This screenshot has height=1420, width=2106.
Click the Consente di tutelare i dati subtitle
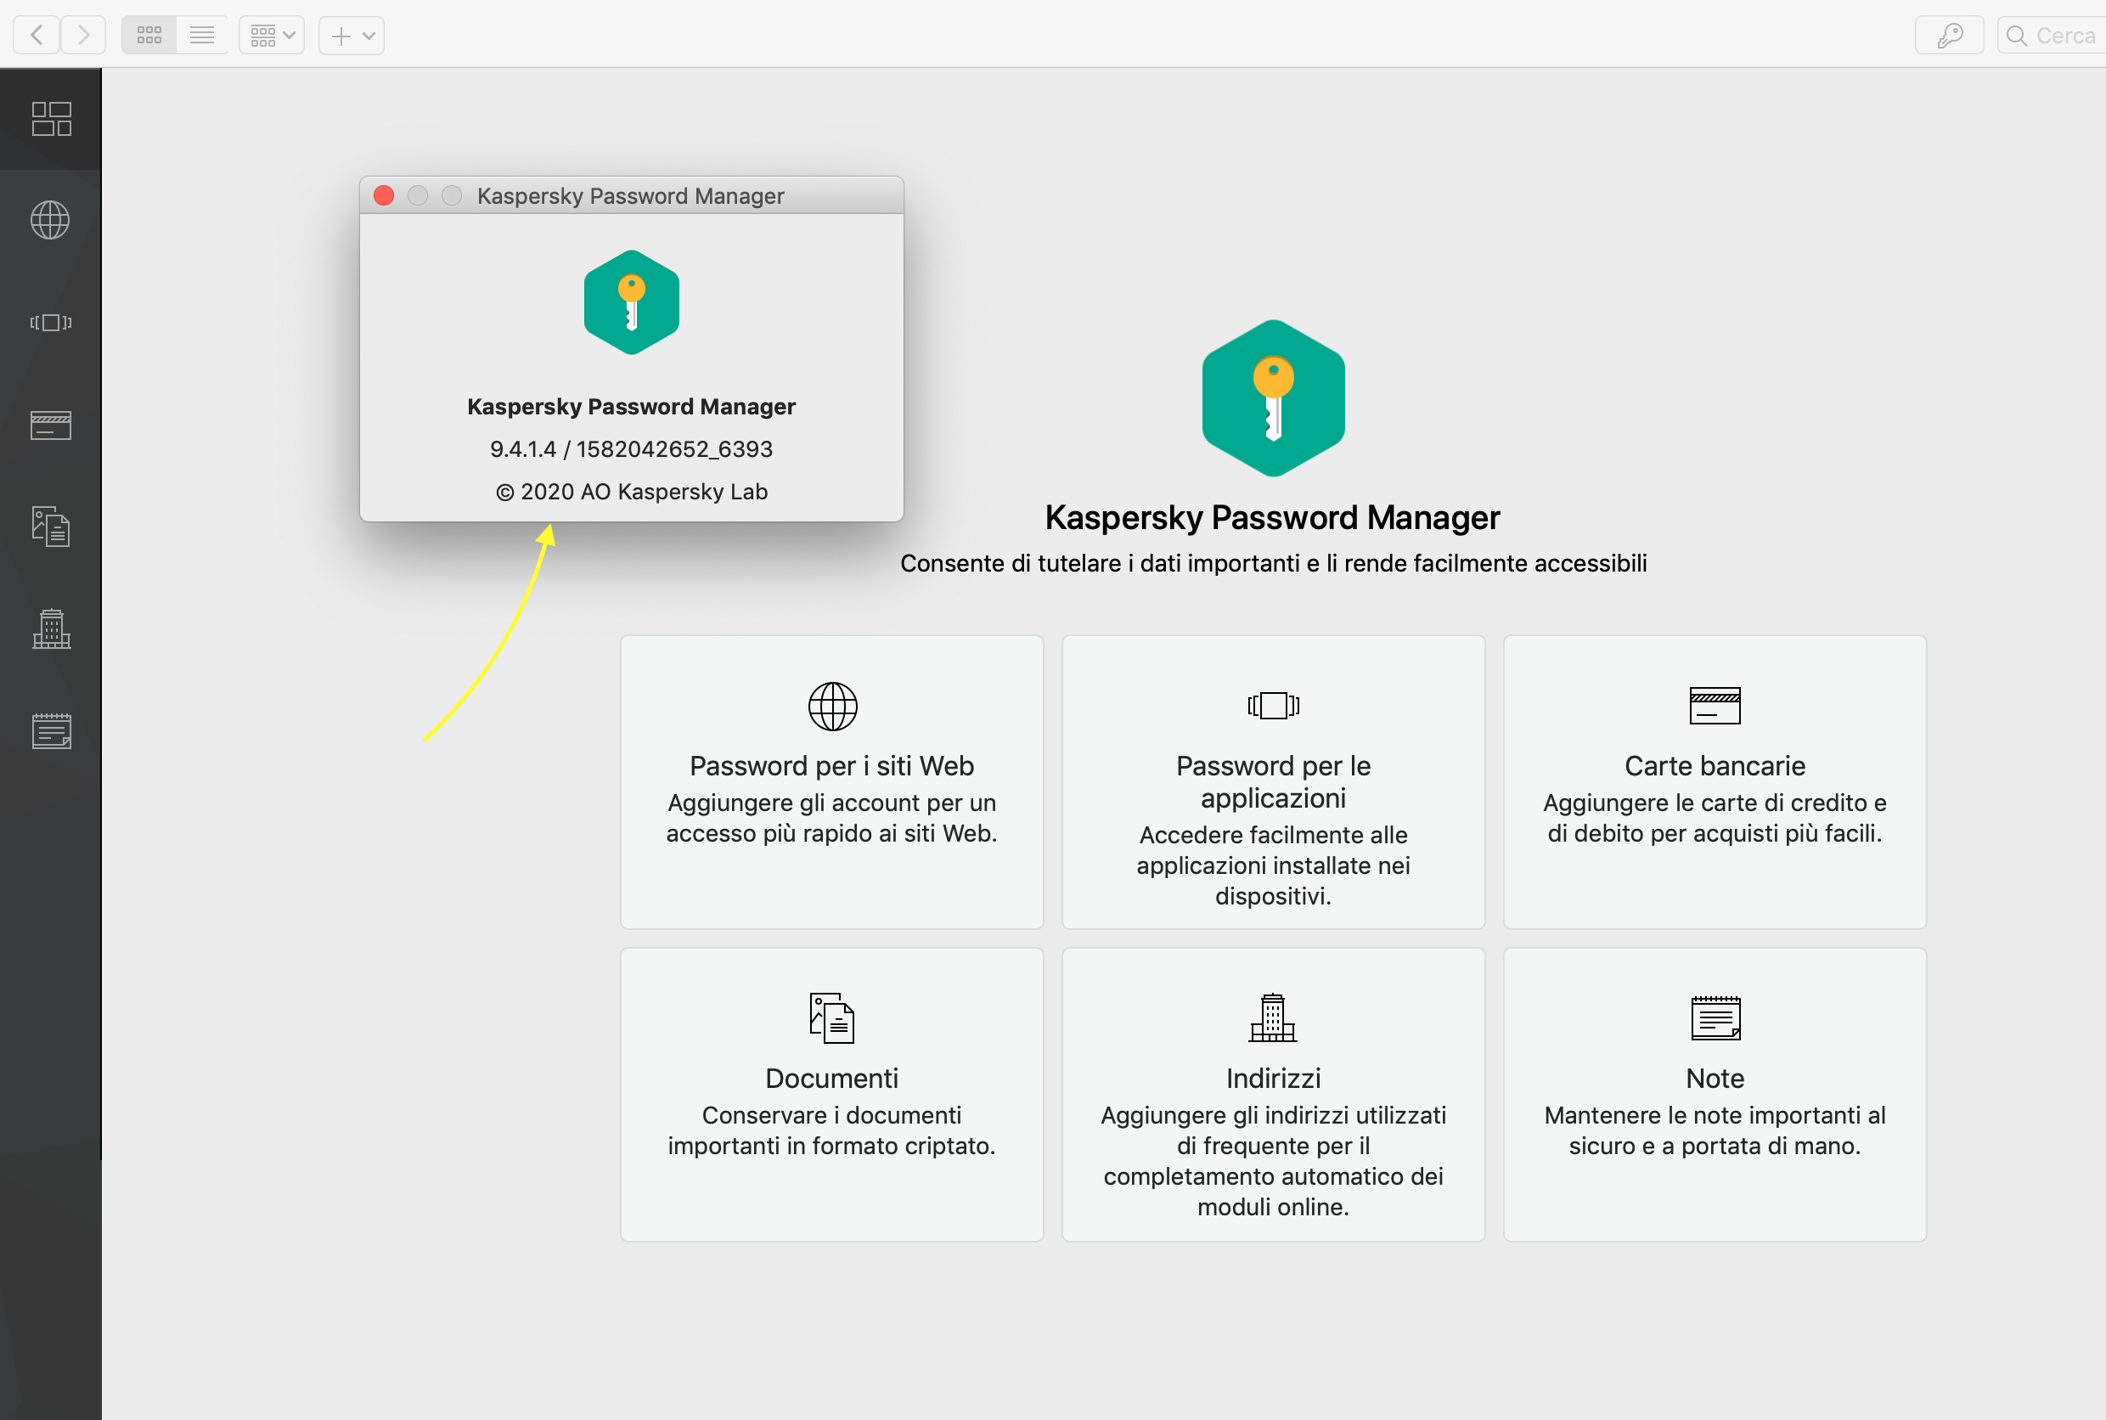1273,563
